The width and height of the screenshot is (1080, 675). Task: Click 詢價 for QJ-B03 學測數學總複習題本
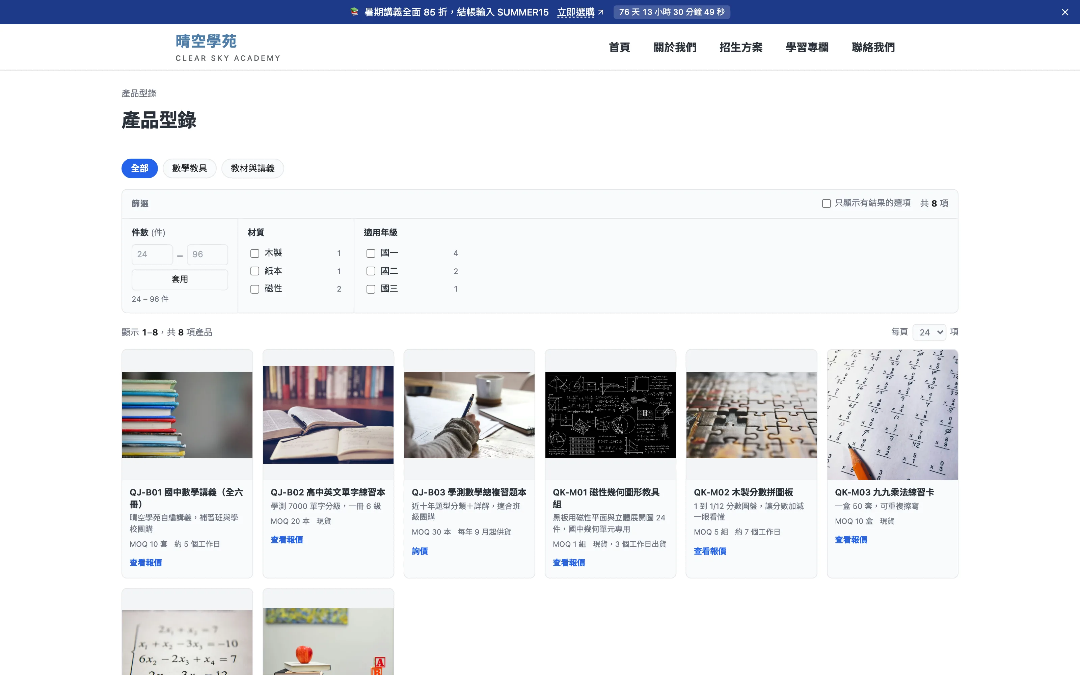(x=420, y=551)
